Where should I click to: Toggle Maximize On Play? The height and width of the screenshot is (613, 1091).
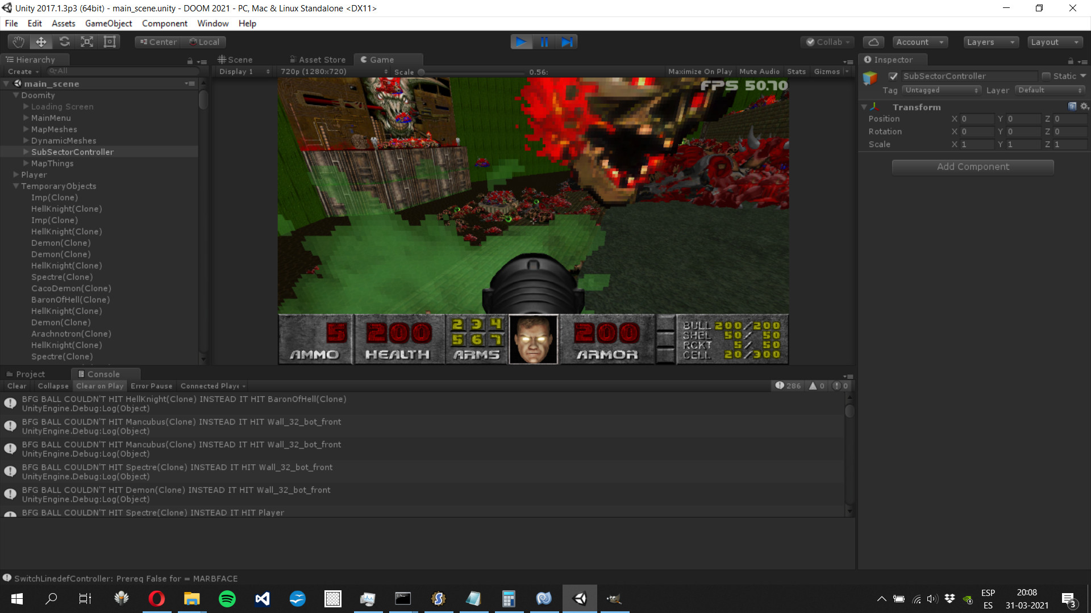tap(700, 72)
